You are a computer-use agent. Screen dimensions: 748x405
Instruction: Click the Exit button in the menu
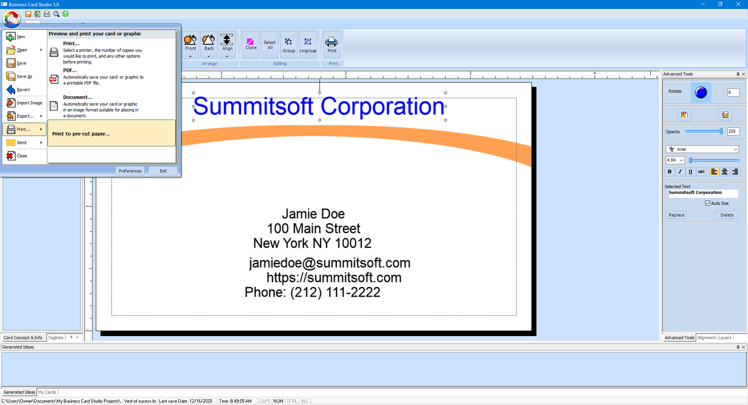[163, 171]
